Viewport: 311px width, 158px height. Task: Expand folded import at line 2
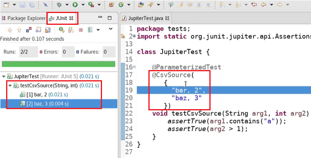[134, 36]
